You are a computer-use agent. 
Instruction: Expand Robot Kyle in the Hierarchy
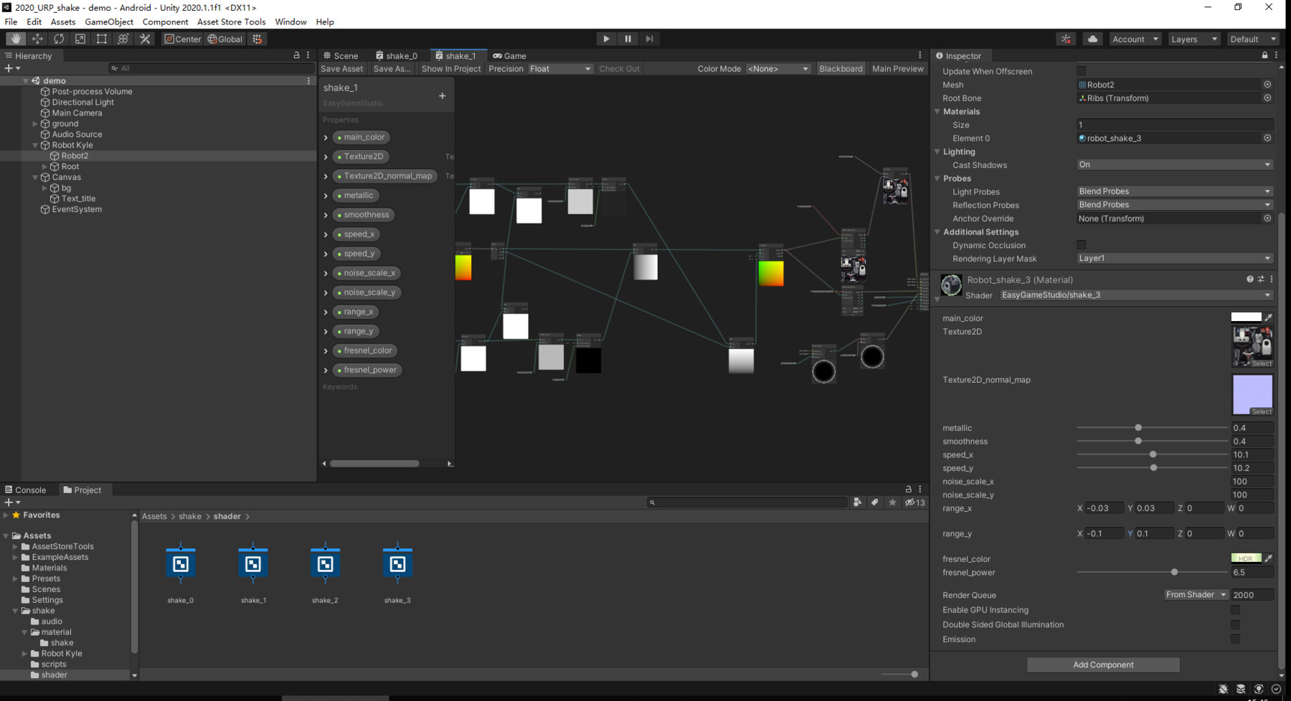34,145
